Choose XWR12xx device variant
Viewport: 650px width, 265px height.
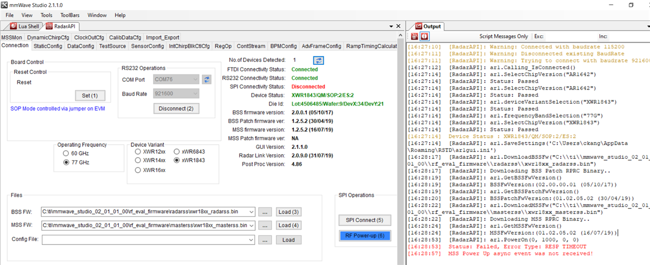coord(138,152)
